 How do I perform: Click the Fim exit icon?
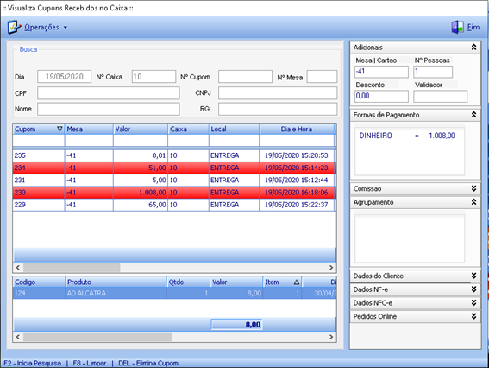457,27
